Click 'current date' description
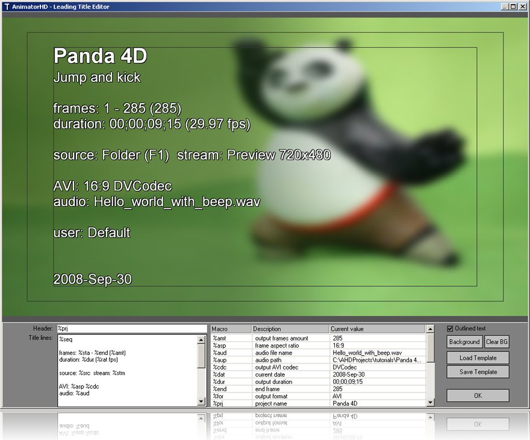 270,374
